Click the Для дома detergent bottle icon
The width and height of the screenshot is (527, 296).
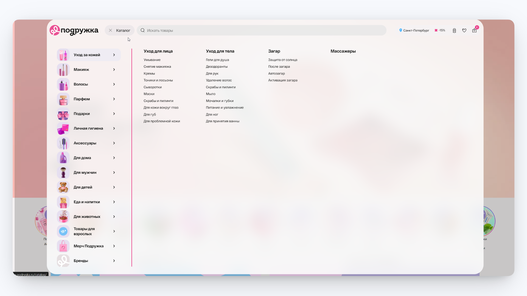pos(63,158)
